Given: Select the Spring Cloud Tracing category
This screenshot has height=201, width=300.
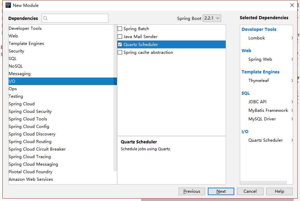Looking at the screenshot, I should pos(61,156).
